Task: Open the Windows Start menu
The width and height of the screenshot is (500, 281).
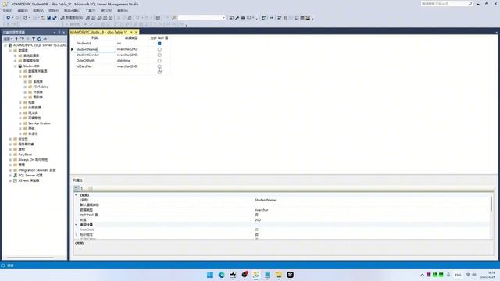Action: coord(210,275)
